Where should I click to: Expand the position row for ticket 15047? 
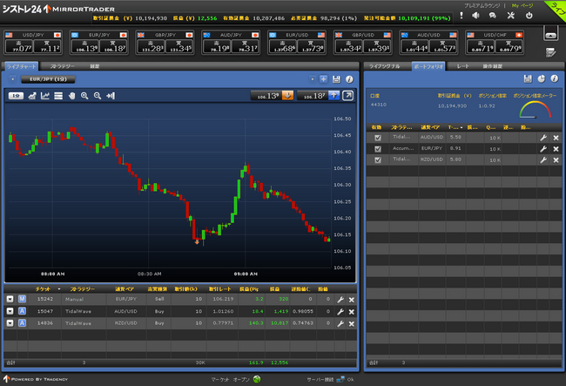[x=10, y=310]
